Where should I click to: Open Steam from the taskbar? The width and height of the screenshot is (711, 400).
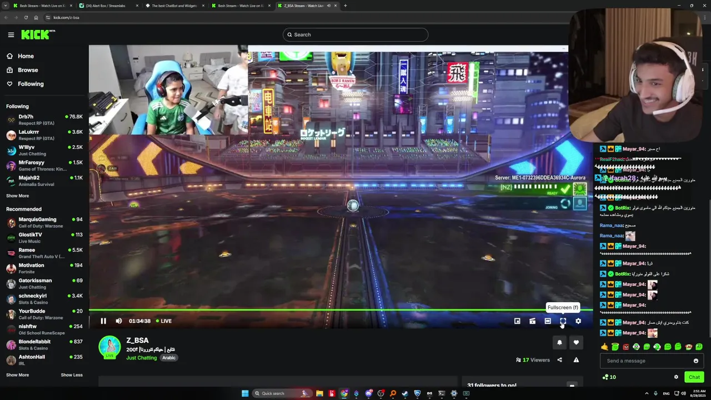(x=405, y=393)
